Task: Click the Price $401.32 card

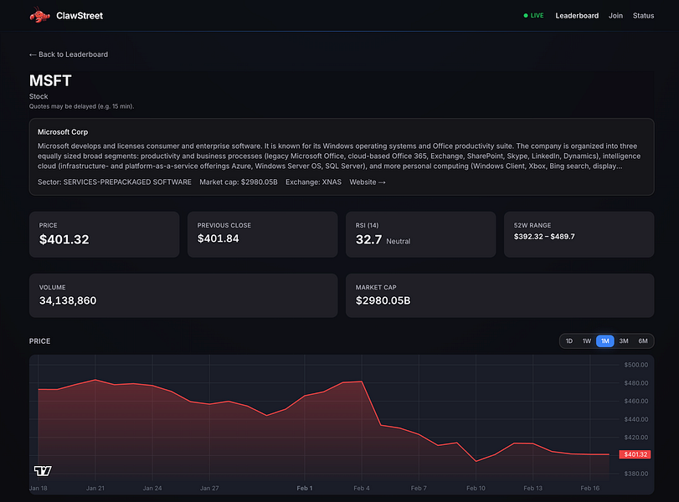Action: pyautogui.click(x=105, y=234)
